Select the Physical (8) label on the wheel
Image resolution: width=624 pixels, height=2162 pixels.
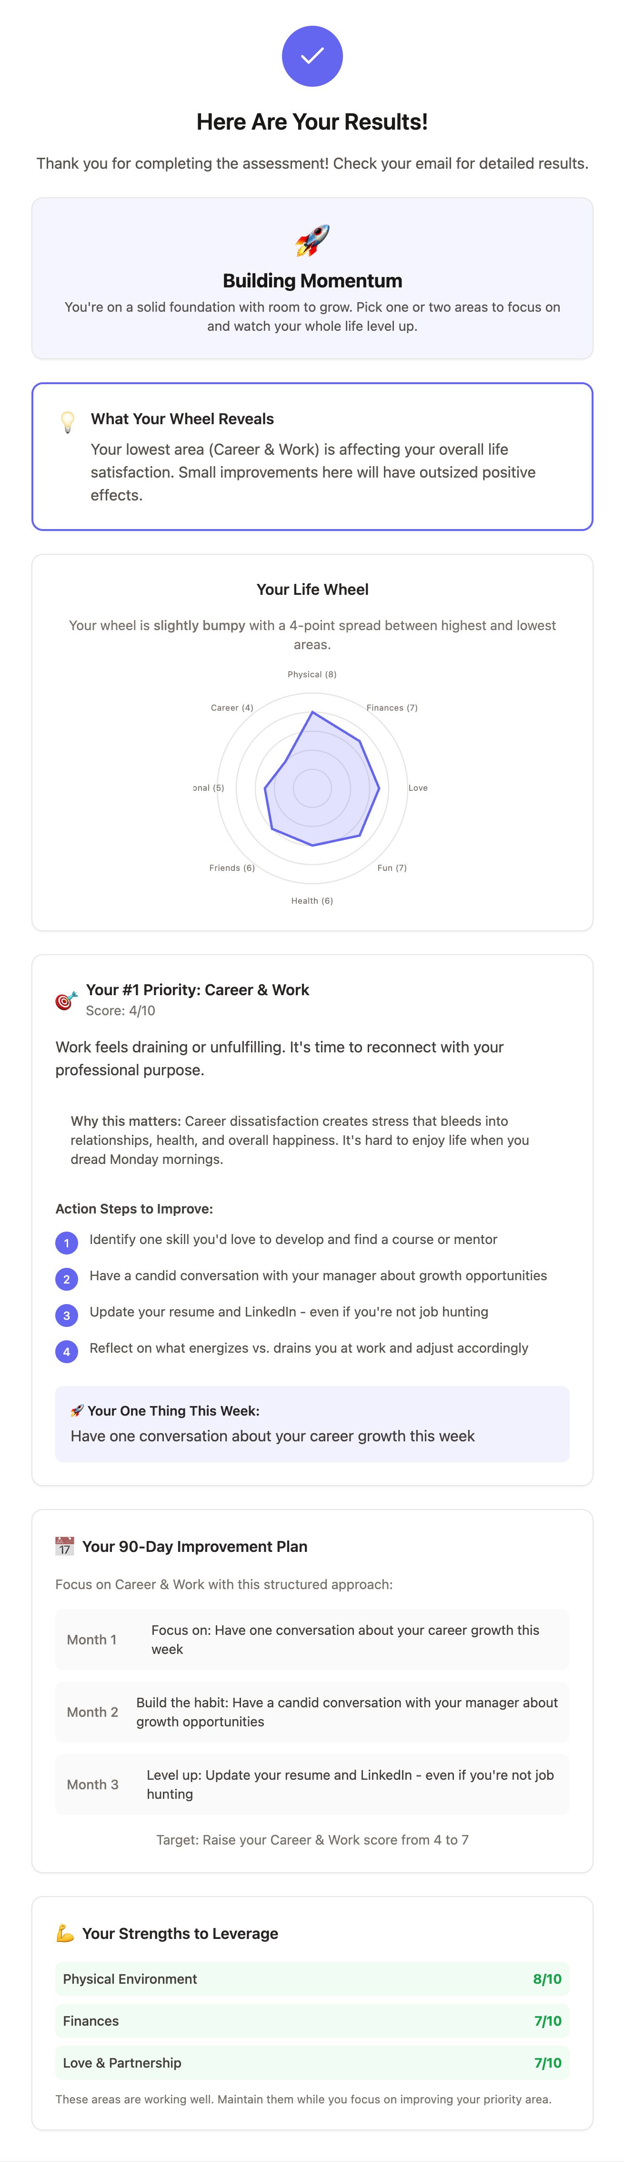coord(312,674)
